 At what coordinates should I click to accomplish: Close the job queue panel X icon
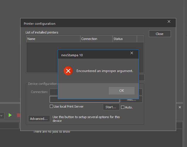tap(180, 107)
